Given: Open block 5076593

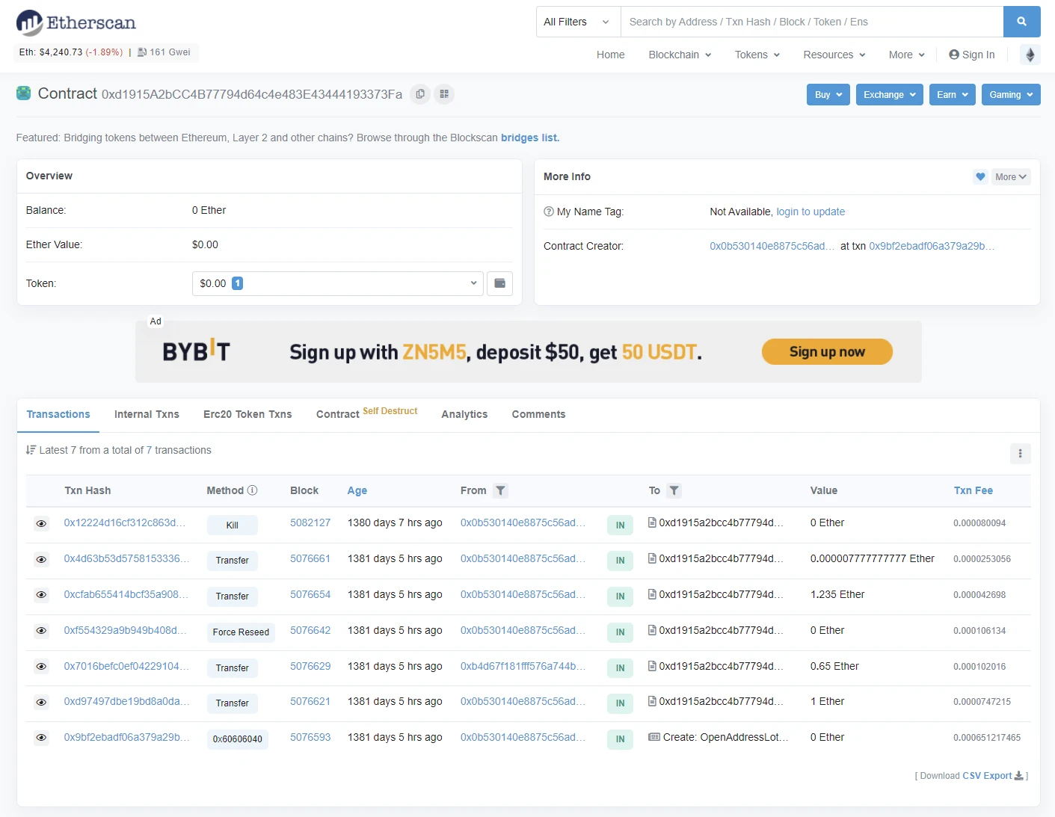Looking at the screenshot, I should click(310, 737).
